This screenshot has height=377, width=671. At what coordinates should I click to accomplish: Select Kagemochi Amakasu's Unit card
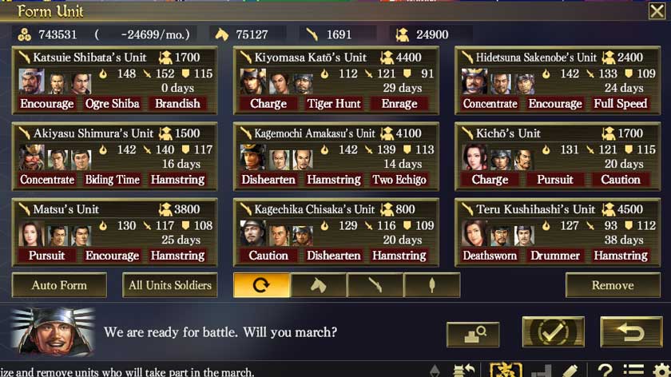[x=336, y=157]
